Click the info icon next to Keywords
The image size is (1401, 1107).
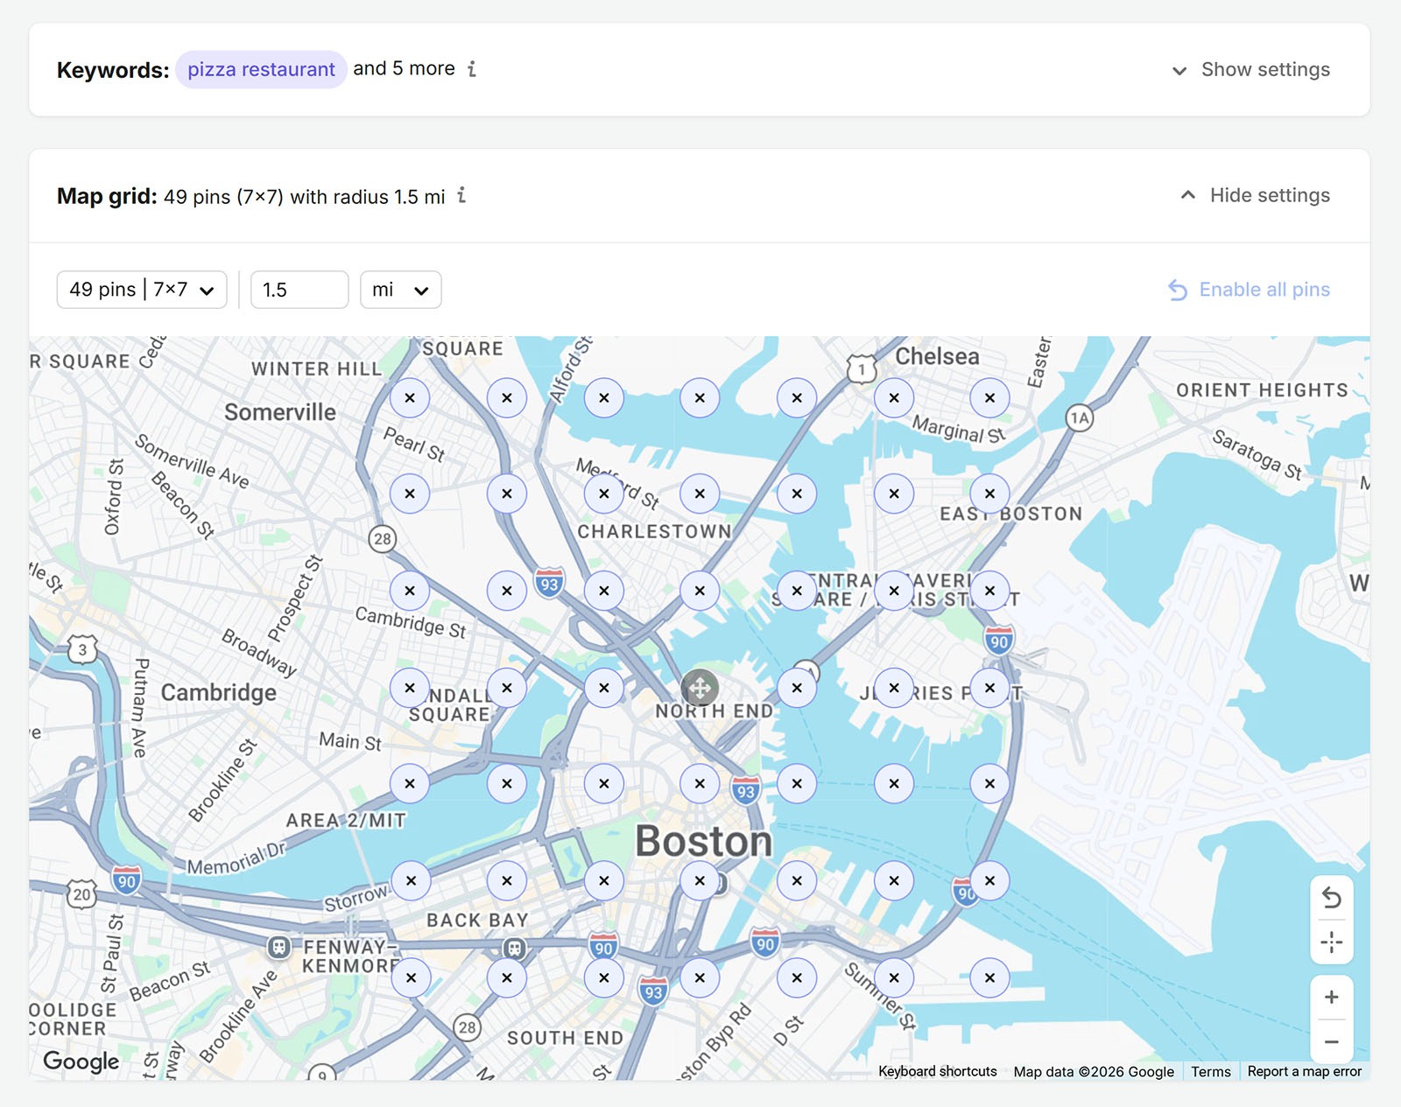tap(472, 68)
